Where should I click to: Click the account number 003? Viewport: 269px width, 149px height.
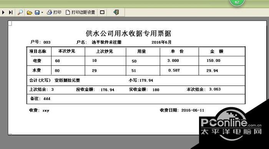click(47, 42)
